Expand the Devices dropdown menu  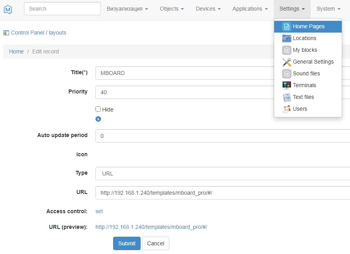(x=208, y=9)
